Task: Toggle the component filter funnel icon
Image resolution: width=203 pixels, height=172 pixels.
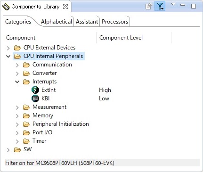Action: tap(160, 6)
